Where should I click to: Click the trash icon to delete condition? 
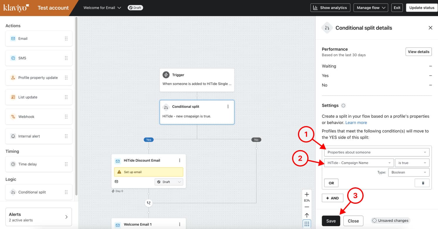click(x=422, y=183)
